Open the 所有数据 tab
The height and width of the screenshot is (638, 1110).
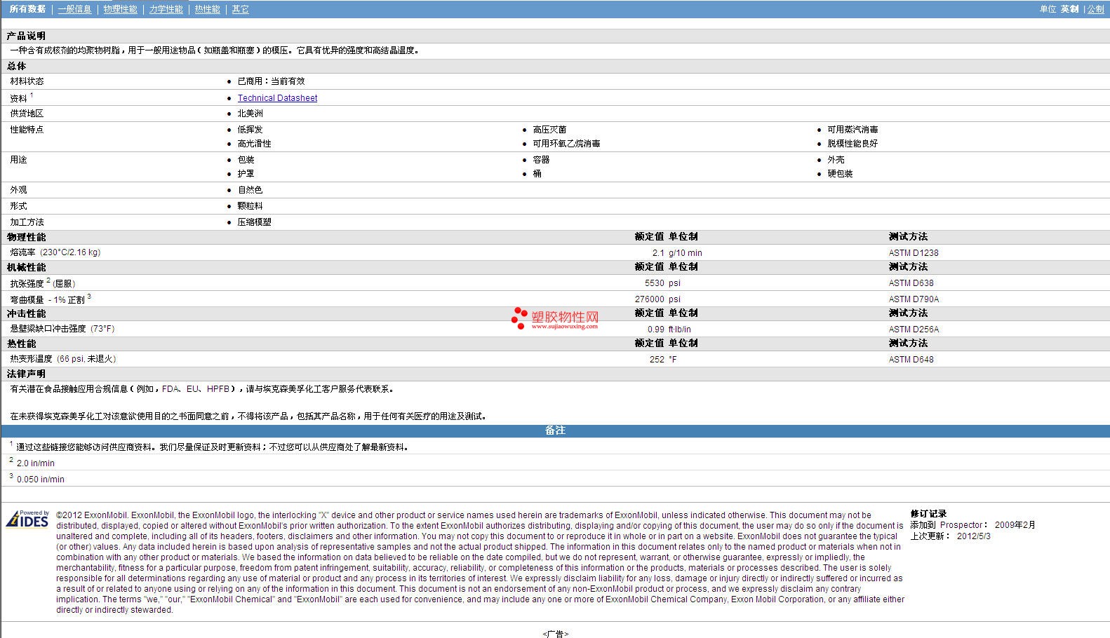[x=27, y=9]
